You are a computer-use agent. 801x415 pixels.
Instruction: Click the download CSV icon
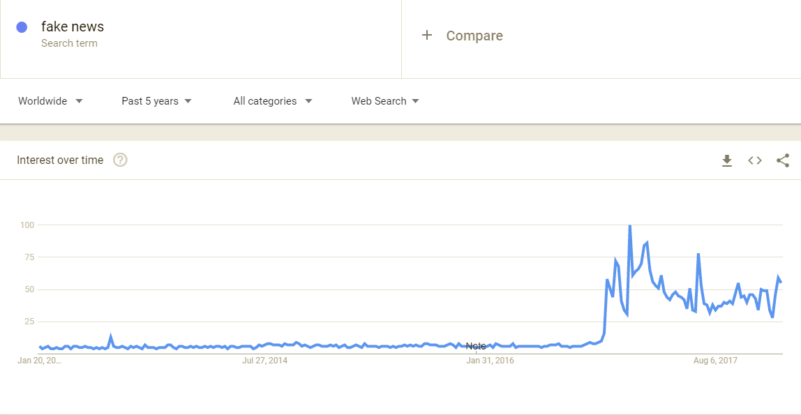(727, 161)
